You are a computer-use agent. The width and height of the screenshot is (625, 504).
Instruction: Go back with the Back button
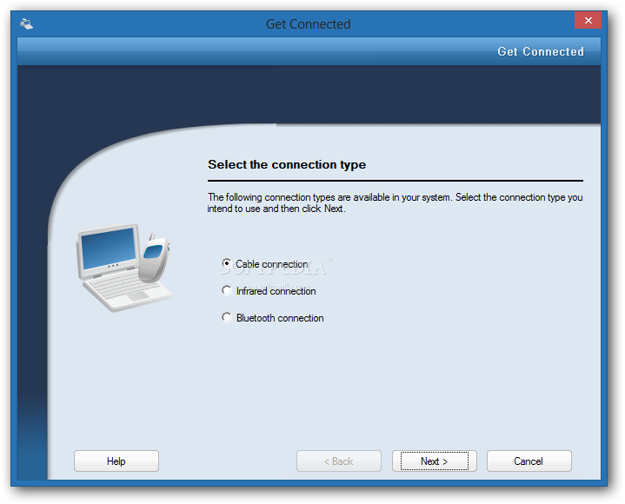point(339,461)
